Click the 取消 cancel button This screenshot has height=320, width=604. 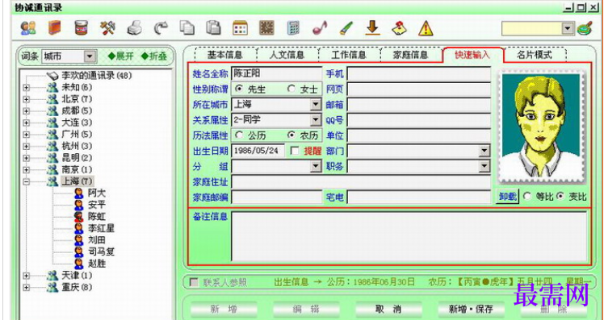388,310
